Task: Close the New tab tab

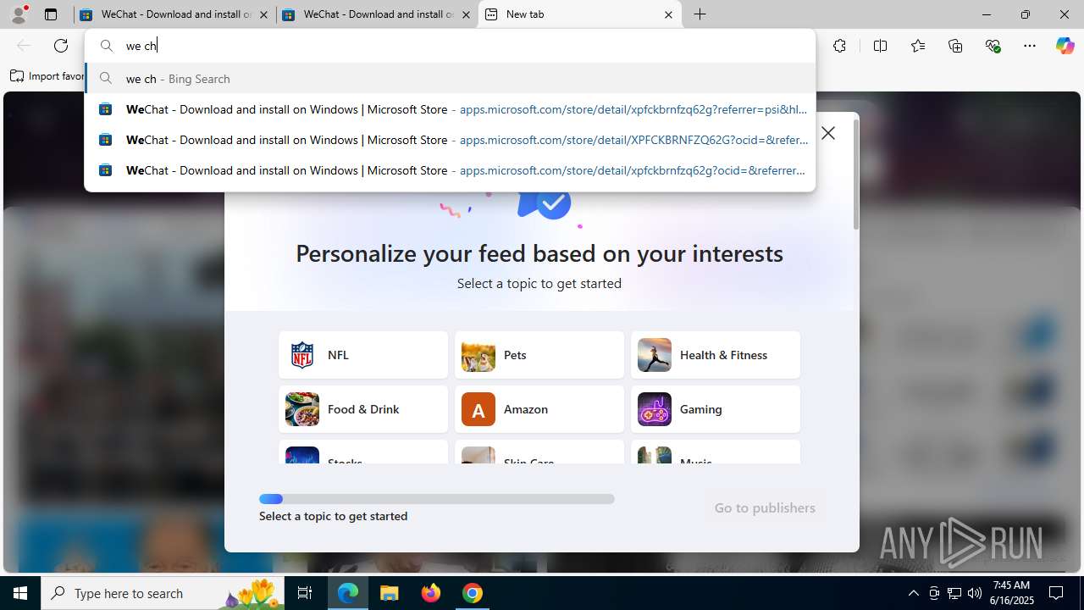Action: 668,14
